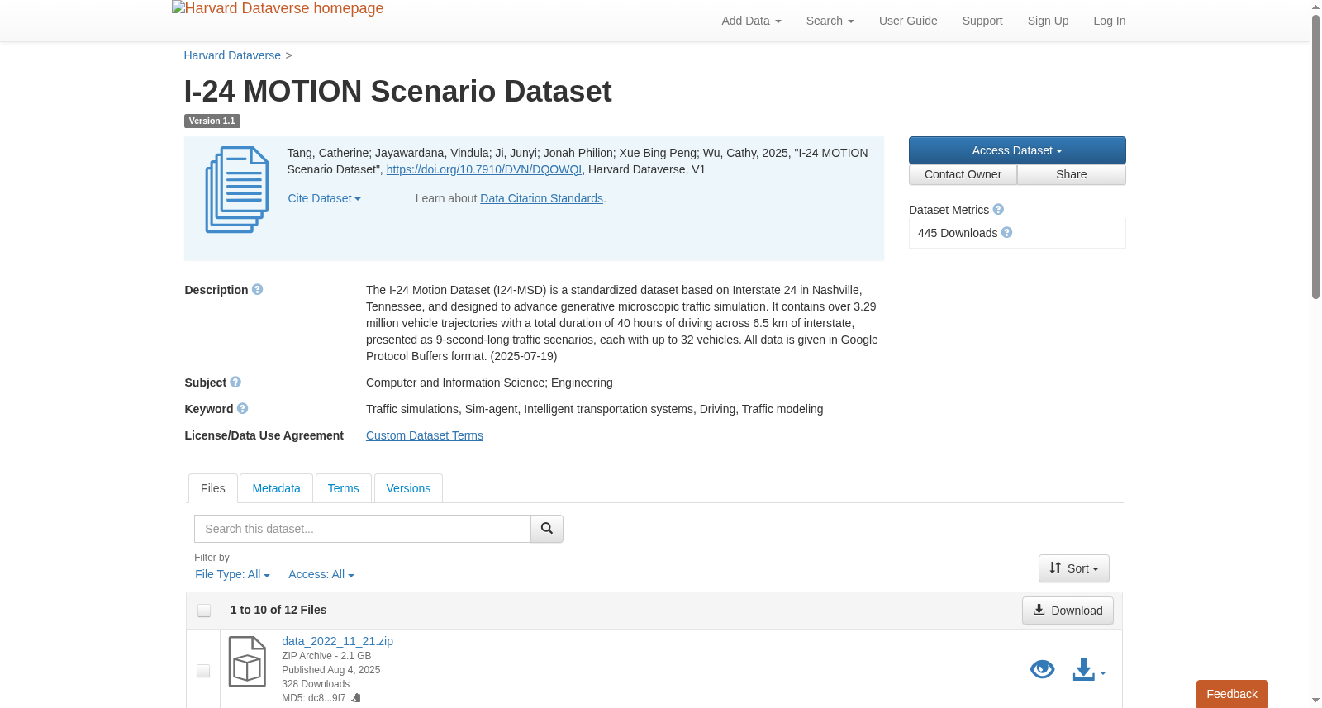Click help icon next to Description label
Image resolution: width=1322 pixels, height=708 pixels.
pyautogui.click(x=257, y=290)
